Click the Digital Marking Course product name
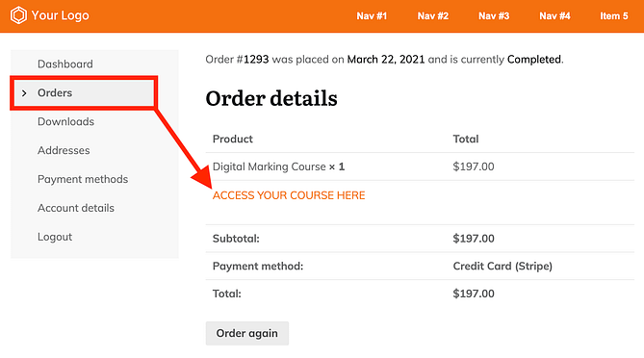644x358 pixels. (x=269, y=166)
